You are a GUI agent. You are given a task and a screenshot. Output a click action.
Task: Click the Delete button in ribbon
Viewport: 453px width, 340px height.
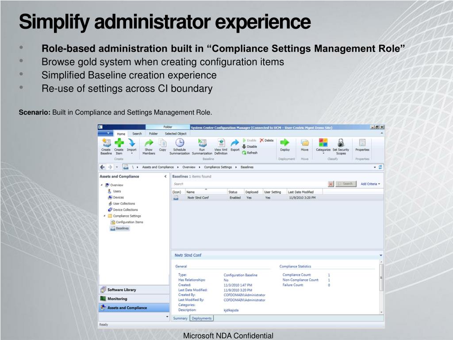(x=267, y=140)
